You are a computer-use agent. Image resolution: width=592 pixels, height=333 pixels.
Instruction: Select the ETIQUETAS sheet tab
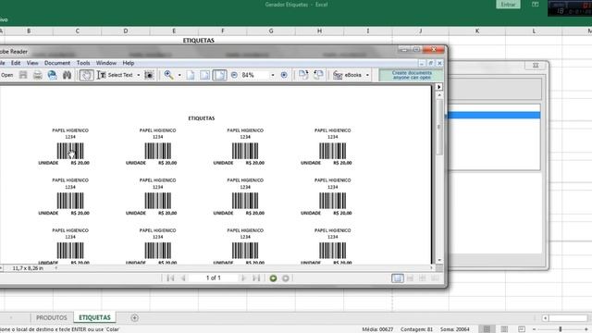pos(94,318)
